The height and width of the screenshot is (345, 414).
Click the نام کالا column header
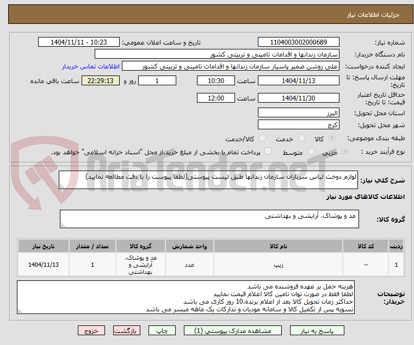click(279, 246)
